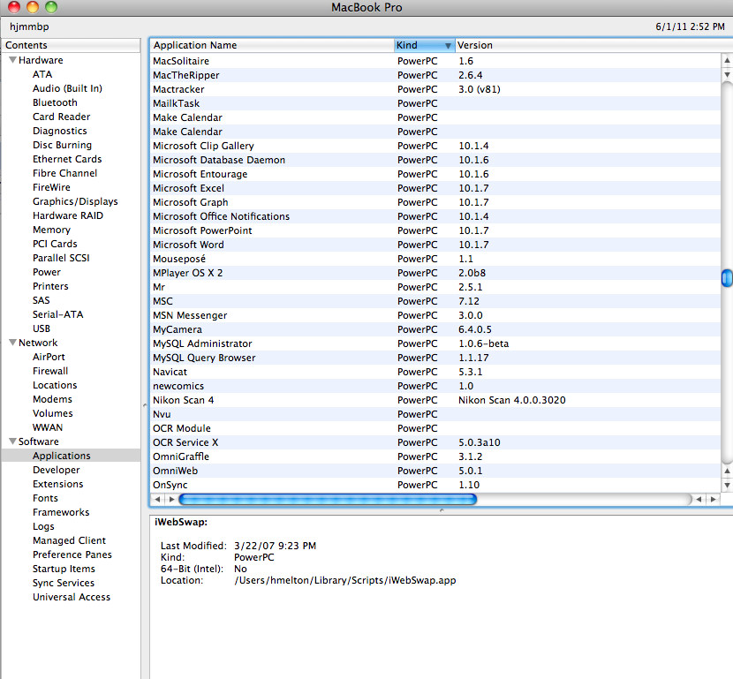
Task: Open Developer under Software
Action: coord(57,470)
